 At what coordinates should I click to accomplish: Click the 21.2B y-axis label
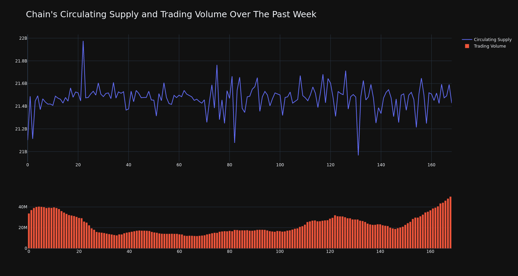point(21,129)
